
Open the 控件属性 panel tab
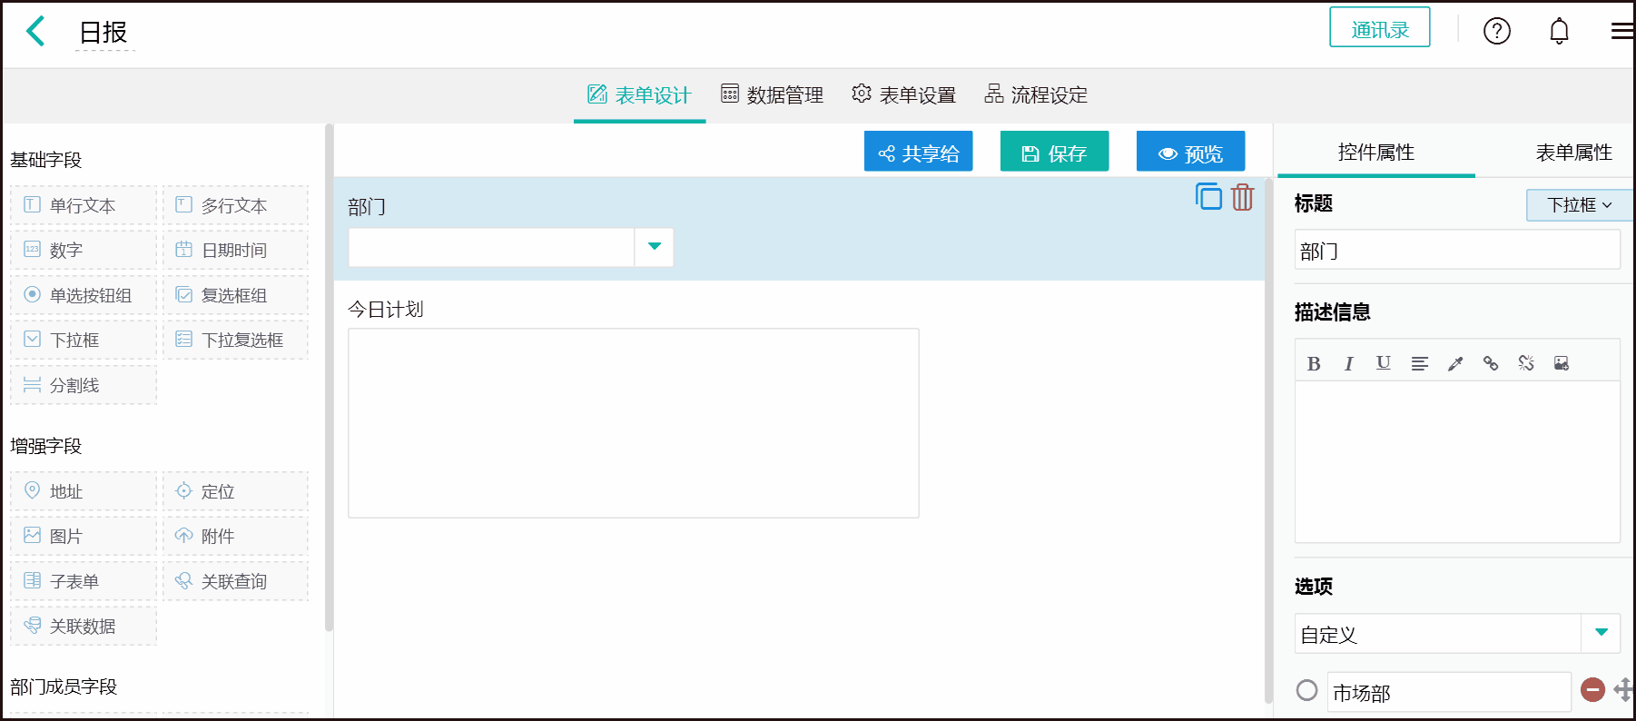[x=1375, y=152]
